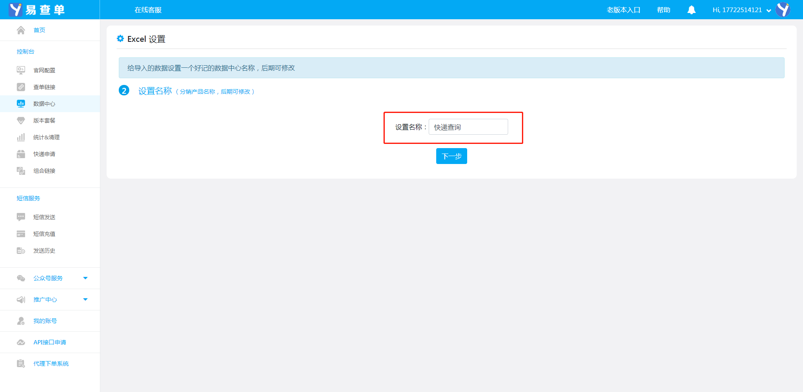Image resolution: width=803 pixels, height=392 pixels.
Task: Open the 老版本入口 link
Action: click(x=623, y=10)
